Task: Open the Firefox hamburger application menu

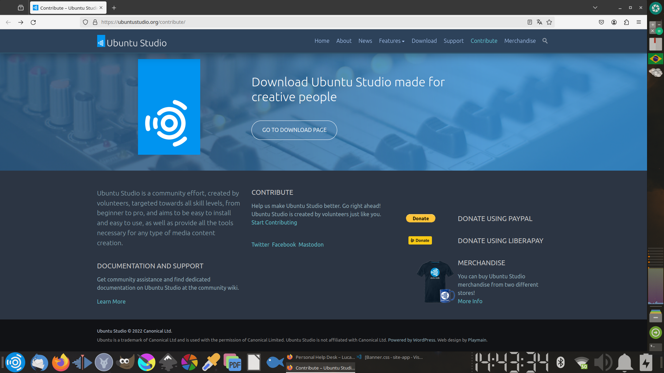Action: coord(639,22)
